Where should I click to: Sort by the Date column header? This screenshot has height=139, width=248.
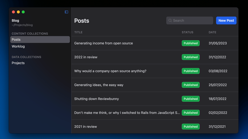212,32
